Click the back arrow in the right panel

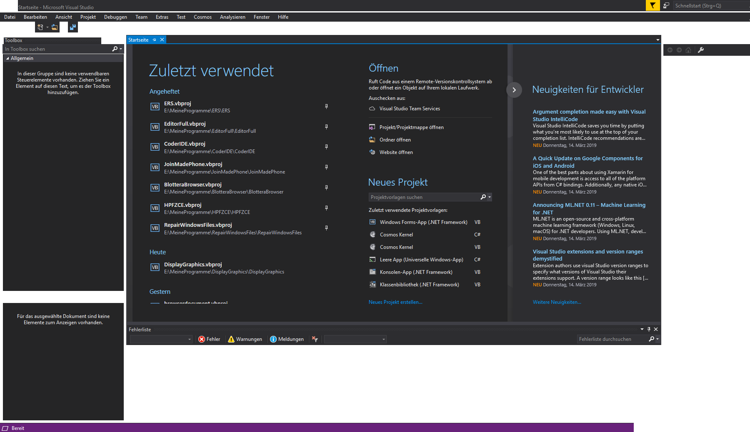pyautogui.click(x=670, y=50)
